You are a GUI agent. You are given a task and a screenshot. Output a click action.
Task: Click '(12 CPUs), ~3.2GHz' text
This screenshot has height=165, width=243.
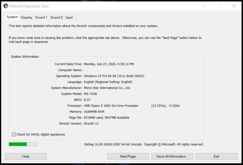pyautogui.click(x=166, y=106)
